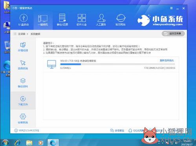Open the U盘启动 tab
The width and height of the screenshot is (196, 146).
pyautogui.click(x=24, y=20)
